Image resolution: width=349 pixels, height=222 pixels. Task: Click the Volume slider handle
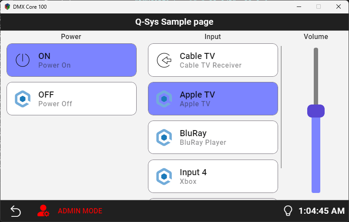[316, 111]
